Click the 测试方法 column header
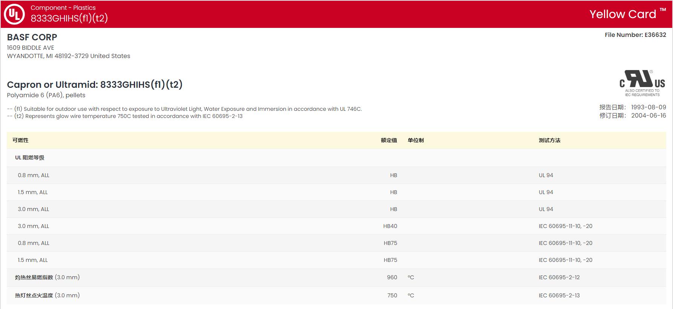Image resolution: width=673 pixels, height=309 pixels. pos(550,140)
